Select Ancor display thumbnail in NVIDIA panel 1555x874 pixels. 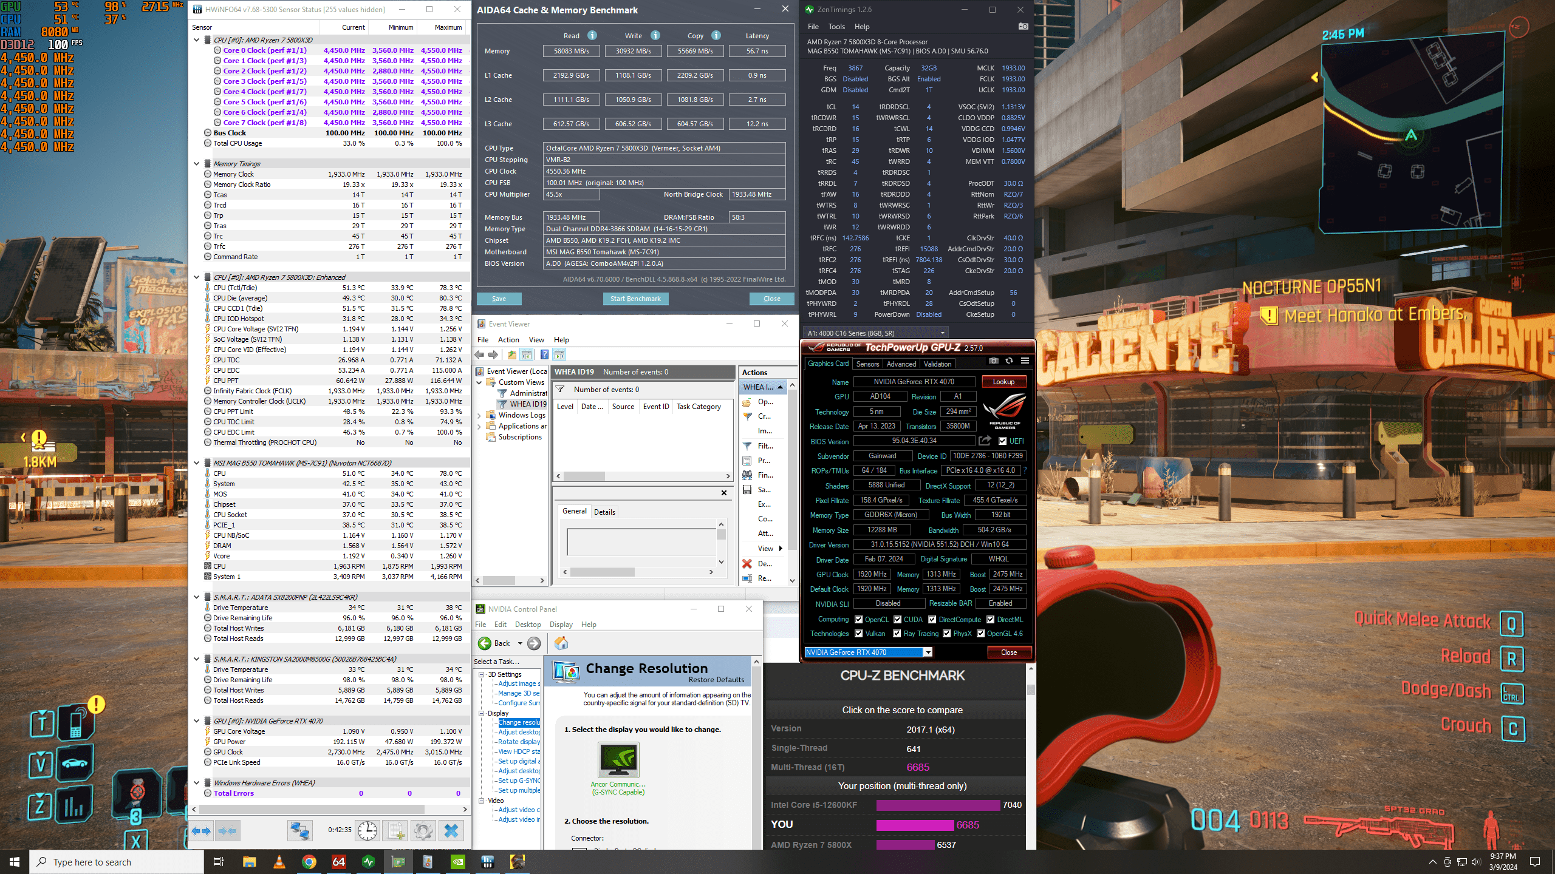pyautogui.click(x=618, y=759)
